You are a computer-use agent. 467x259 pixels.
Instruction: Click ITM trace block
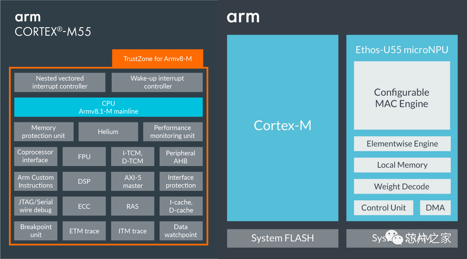[133, 231]
